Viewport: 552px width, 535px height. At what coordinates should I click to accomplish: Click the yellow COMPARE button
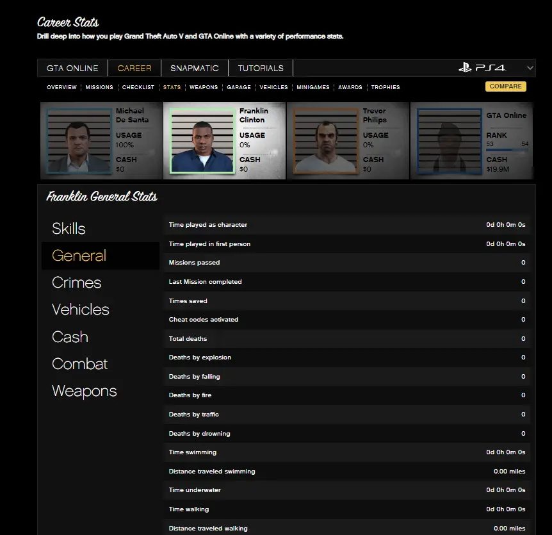tap(505, 86)
